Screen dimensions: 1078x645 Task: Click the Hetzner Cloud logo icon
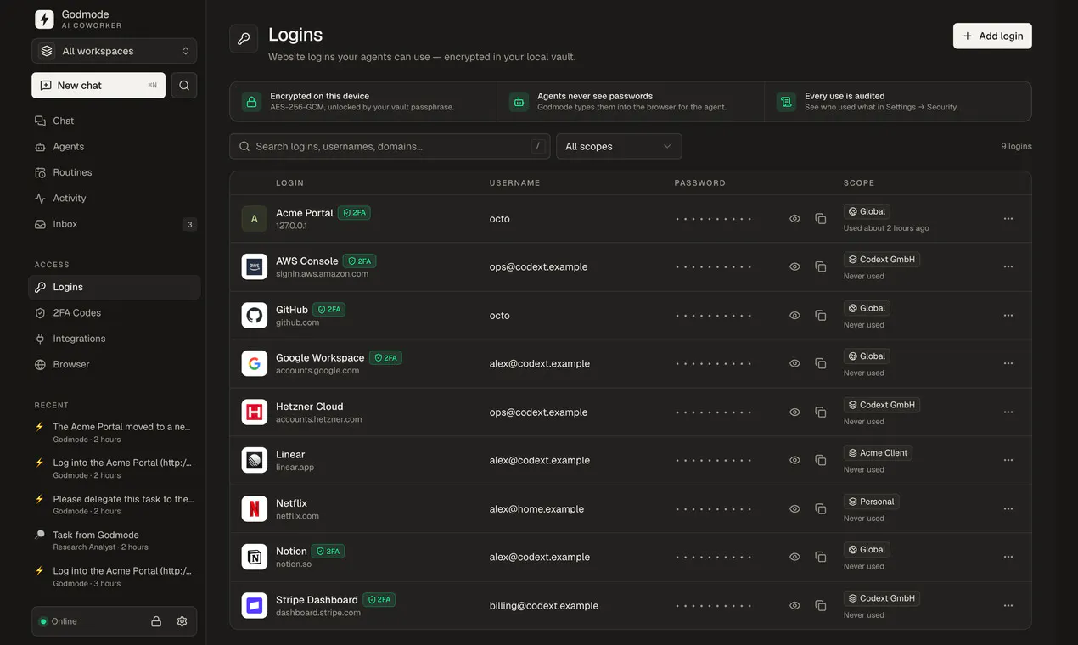pos(255,412)
